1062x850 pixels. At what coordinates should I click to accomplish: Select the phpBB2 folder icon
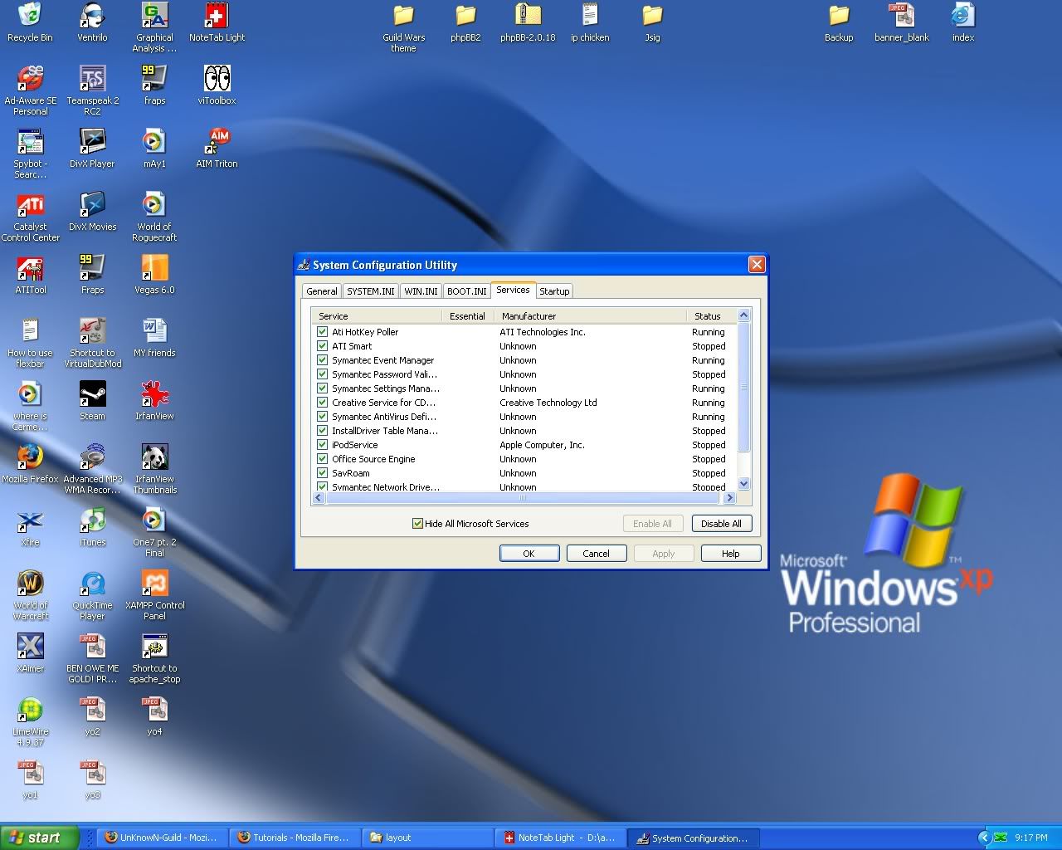tap(465, 22)
